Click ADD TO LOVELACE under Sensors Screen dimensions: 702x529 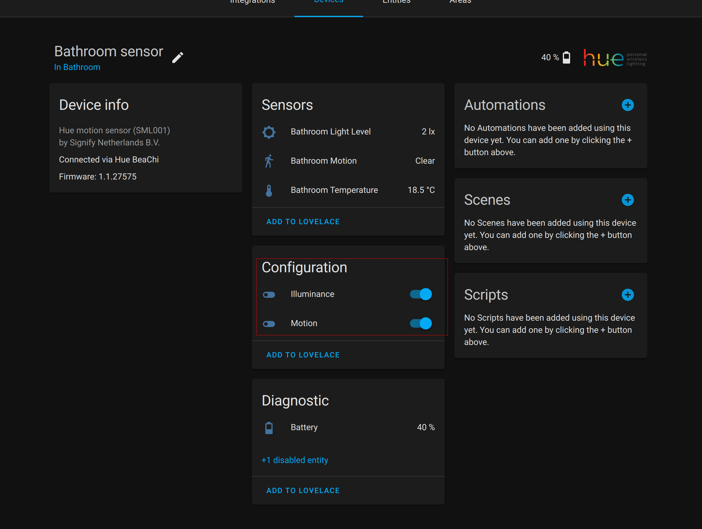[x=303, y=221]
